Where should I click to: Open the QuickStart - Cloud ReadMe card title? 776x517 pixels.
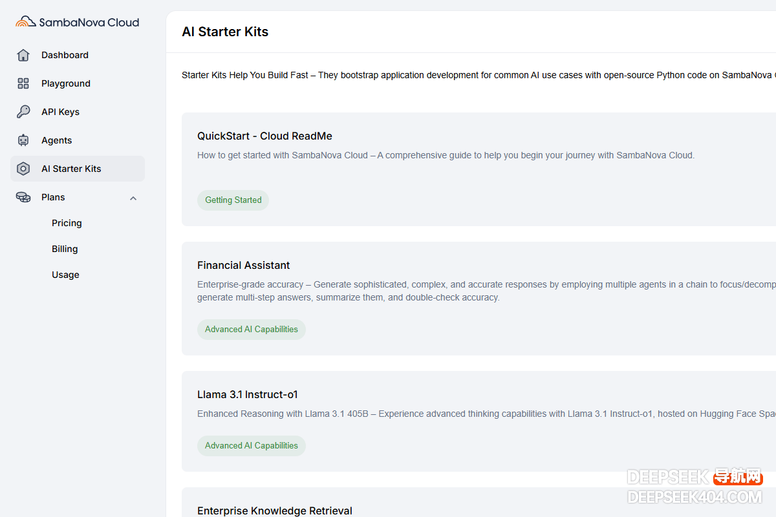(x=264, y=136)
